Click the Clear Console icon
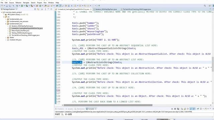The height and width of the screenshot is (120, 214). click(x=182, y=109)
